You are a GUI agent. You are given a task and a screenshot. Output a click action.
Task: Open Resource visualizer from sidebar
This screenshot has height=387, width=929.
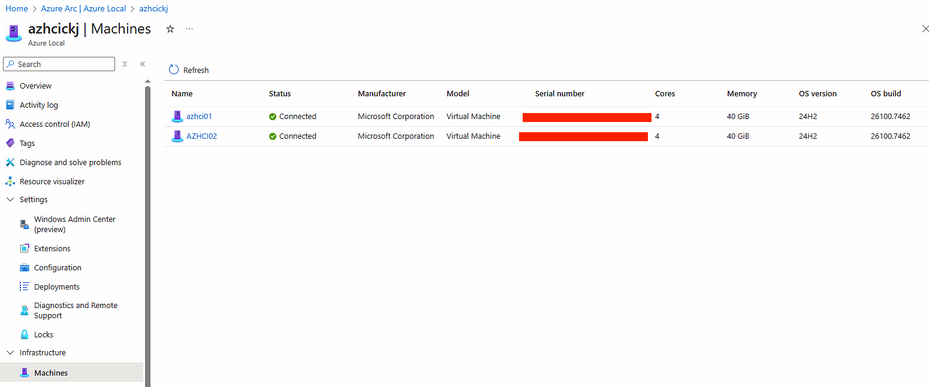coord(52,181)
